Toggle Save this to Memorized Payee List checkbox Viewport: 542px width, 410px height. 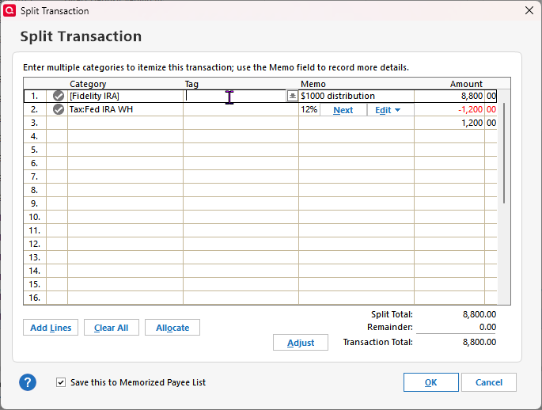61,382
